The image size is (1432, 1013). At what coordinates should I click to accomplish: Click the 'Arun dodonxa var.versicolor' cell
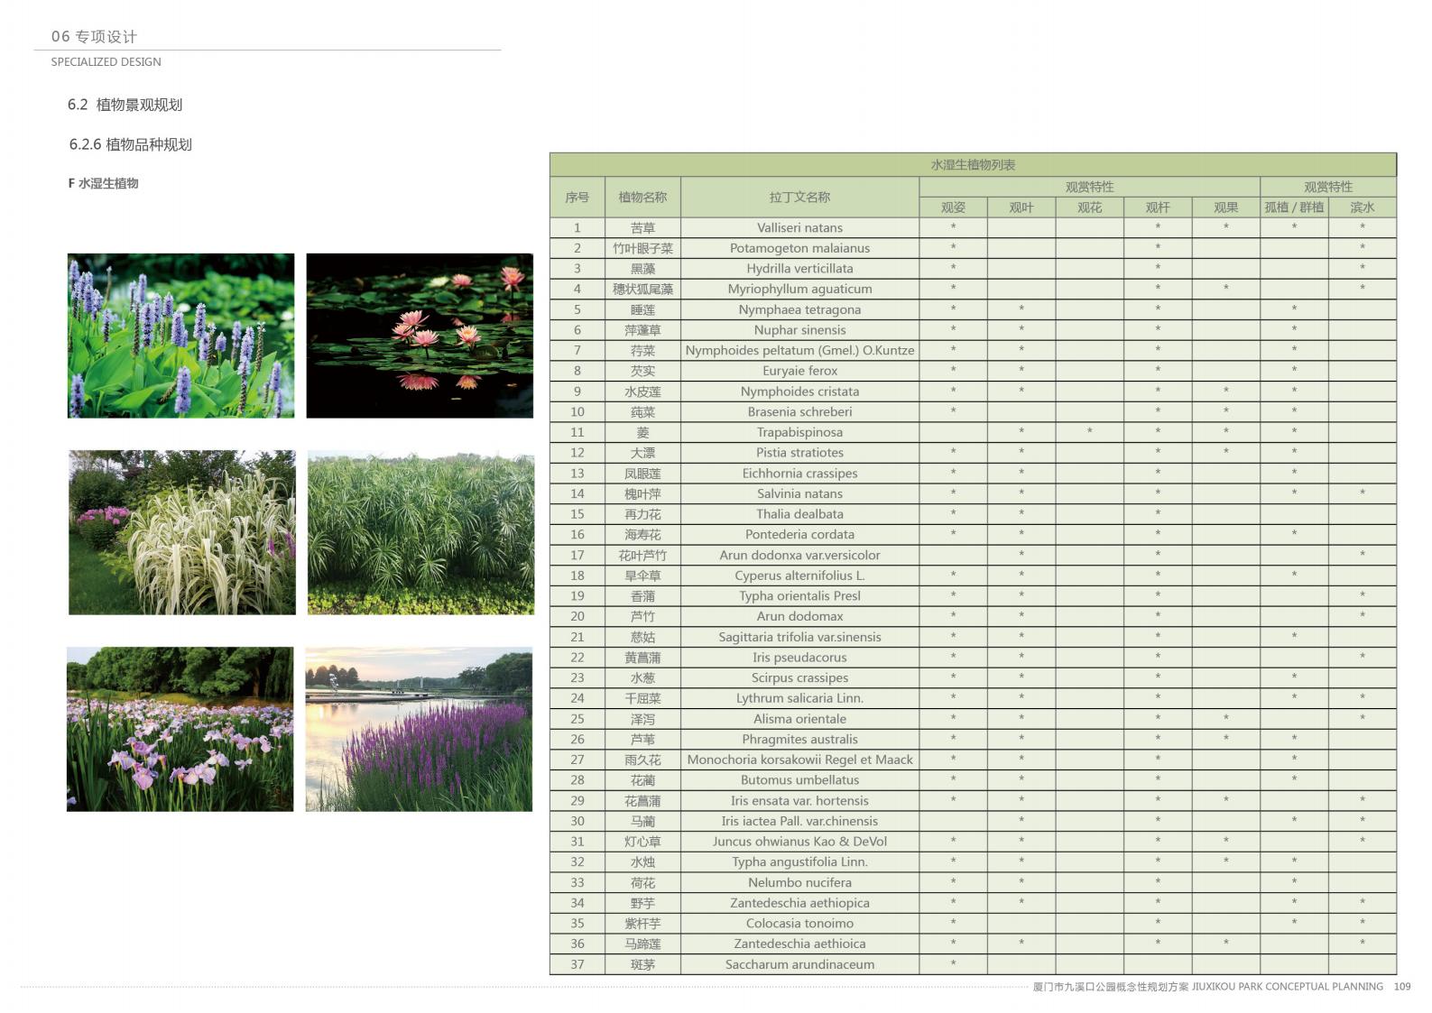coord(799,556)
